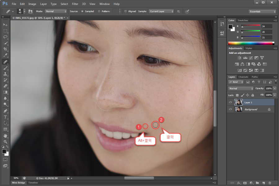Open the Timeline panel
Screen dimensions: 279x186
(33, 183)
